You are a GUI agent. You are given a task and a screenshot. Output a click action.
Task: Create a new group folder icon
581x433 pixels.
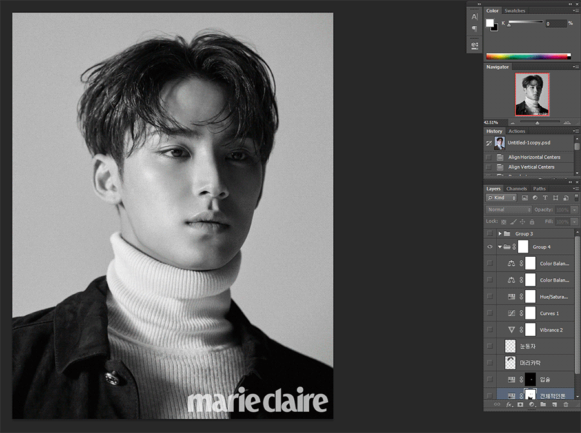point(543,405)
